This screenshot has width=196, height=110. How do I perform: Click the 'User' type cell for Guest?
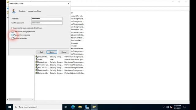(52, 60)
